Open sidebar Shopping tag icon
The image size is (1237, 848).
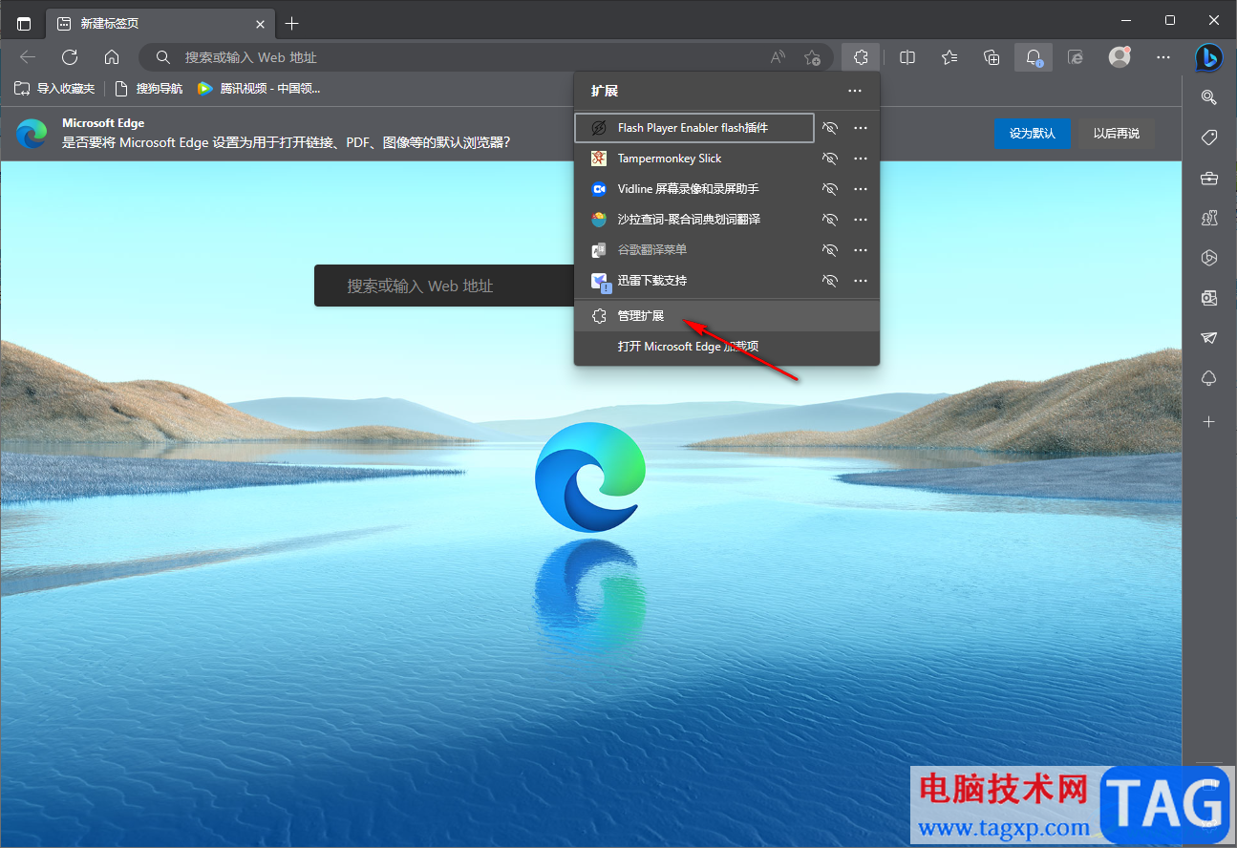pyautogui.click(x=1209, y=138)
